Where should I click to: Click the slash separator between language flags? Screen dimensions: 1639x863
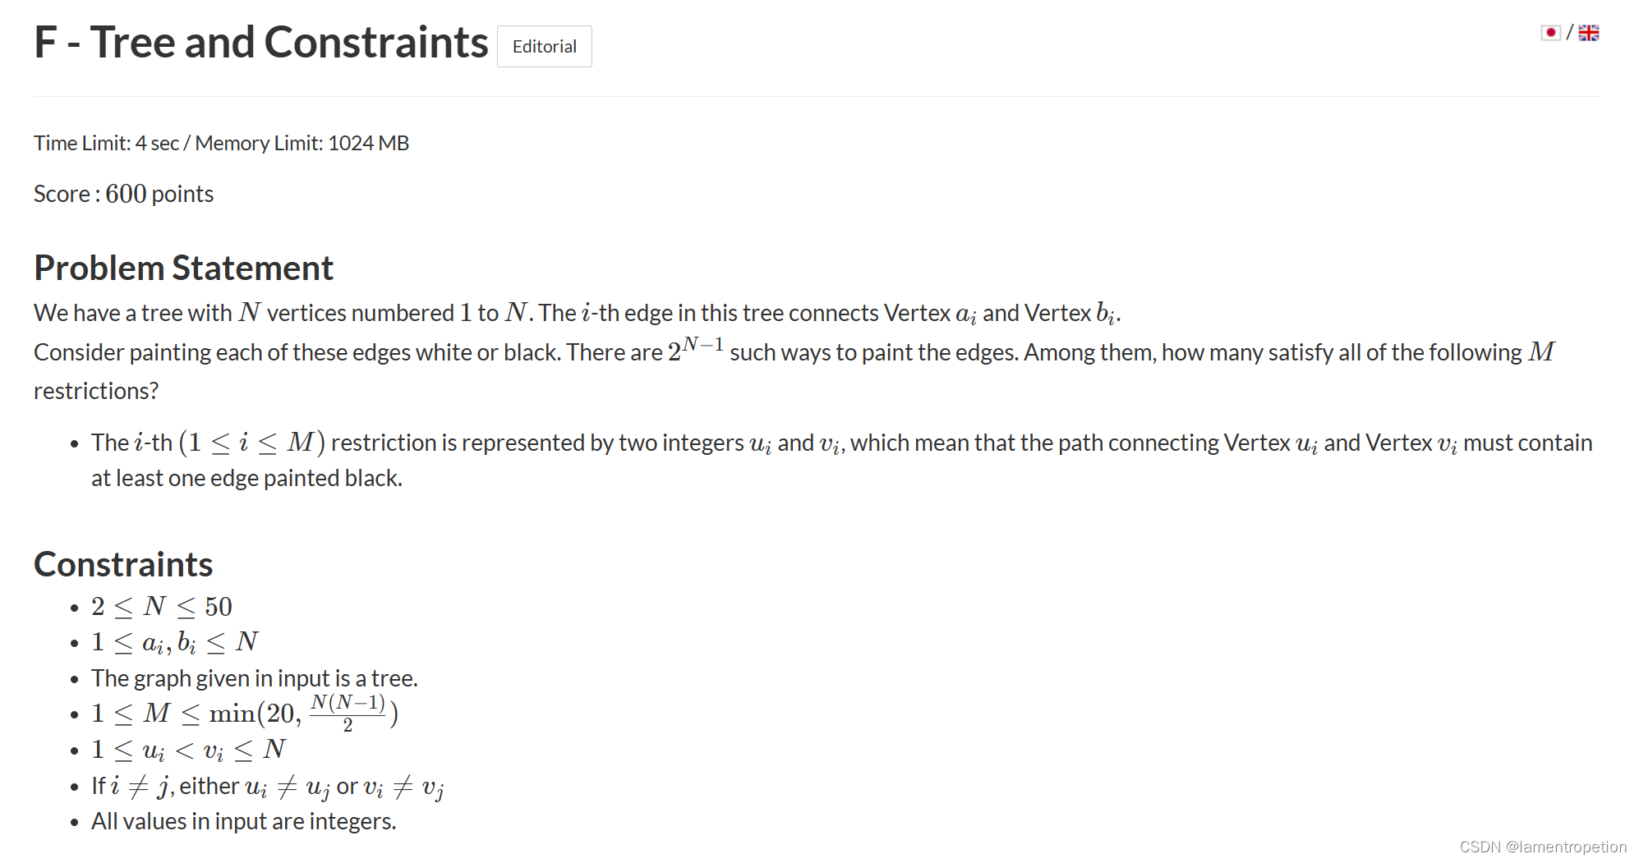1571,33
